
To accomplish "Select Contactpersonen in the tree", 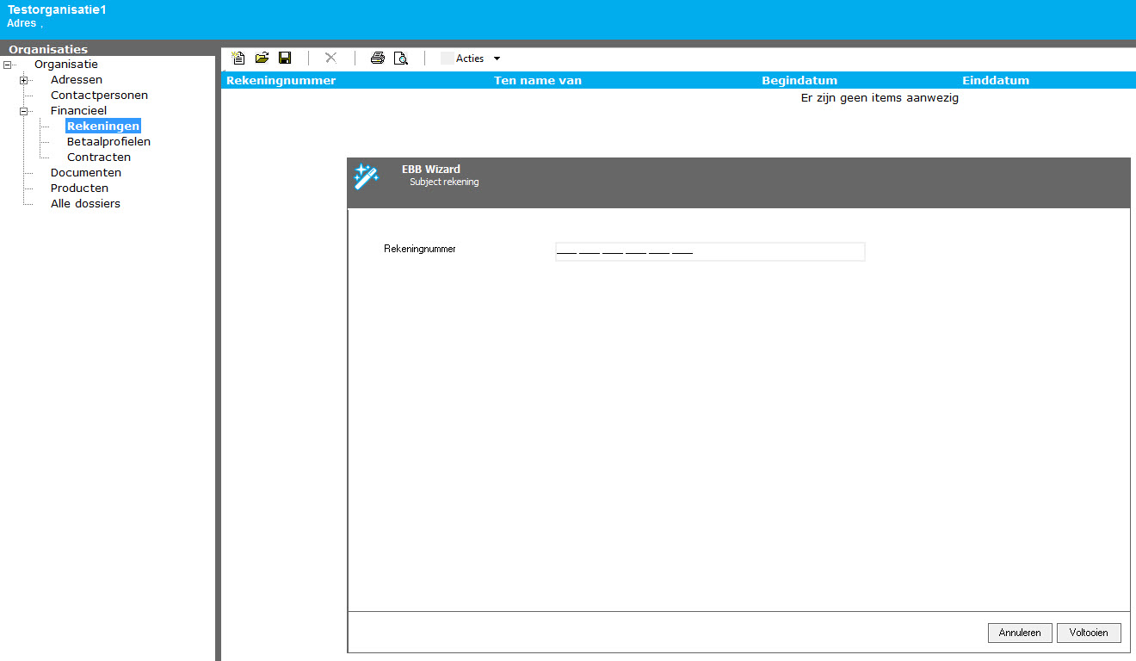I will pos(99,96).
